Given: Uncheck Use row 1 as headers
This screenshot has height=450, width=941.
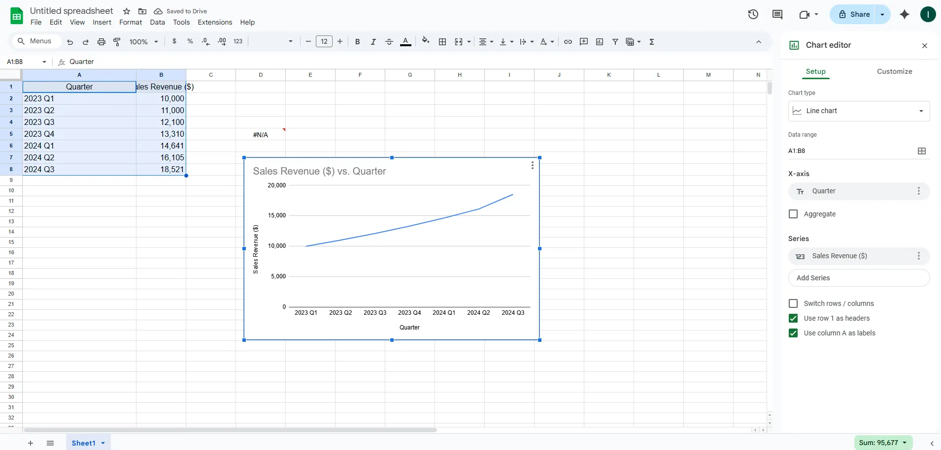Looking at the screenshot, I should 793,318.
